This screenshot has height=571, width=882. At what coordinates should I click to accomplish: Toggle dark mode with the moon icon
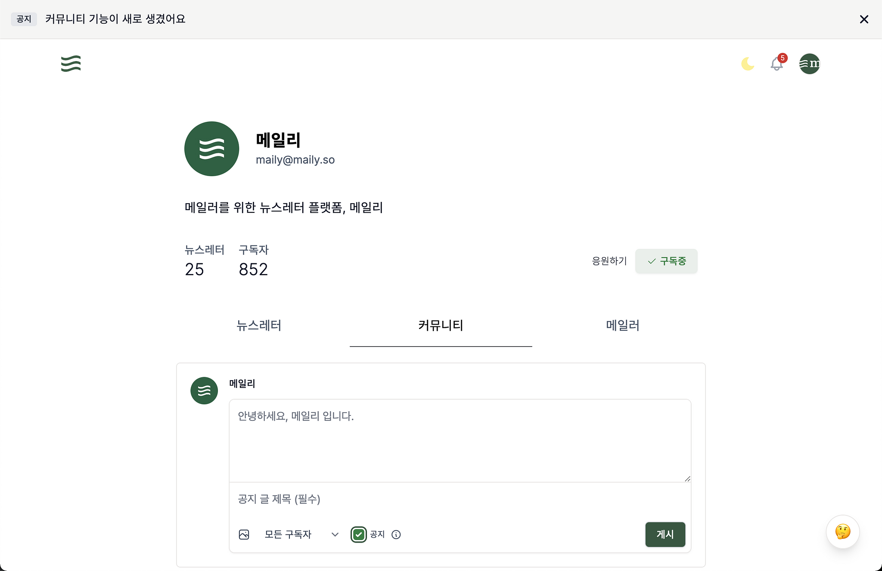[x=747, y=64]
